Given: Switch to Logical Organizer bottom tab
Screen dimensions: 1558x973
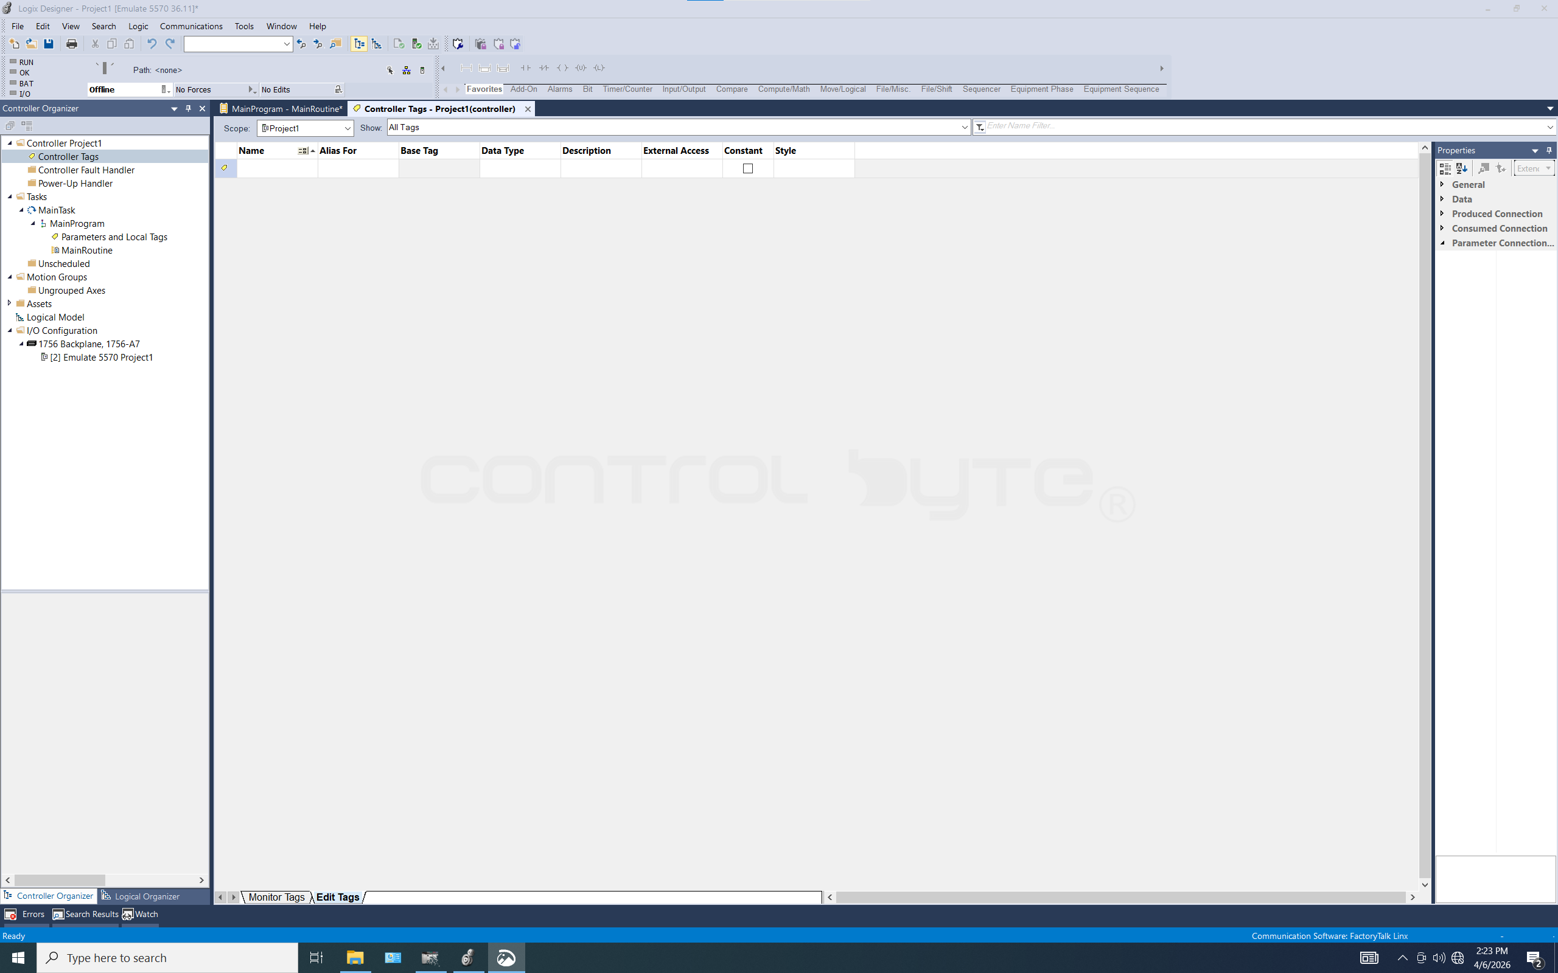Looking at the screenshot, I should (x=141, y=896).
